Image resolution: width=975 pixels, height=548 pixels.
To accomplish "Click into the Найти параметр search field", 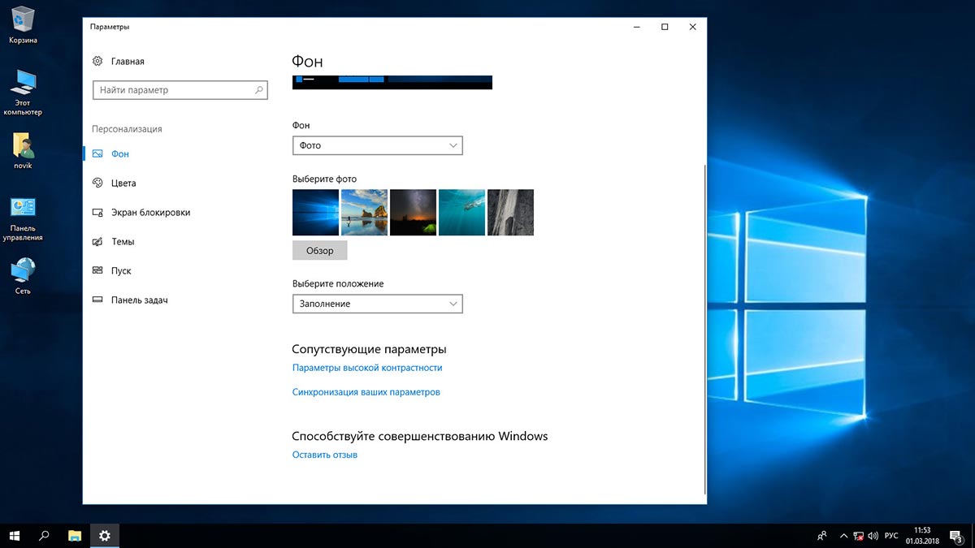I will (180, 90).
